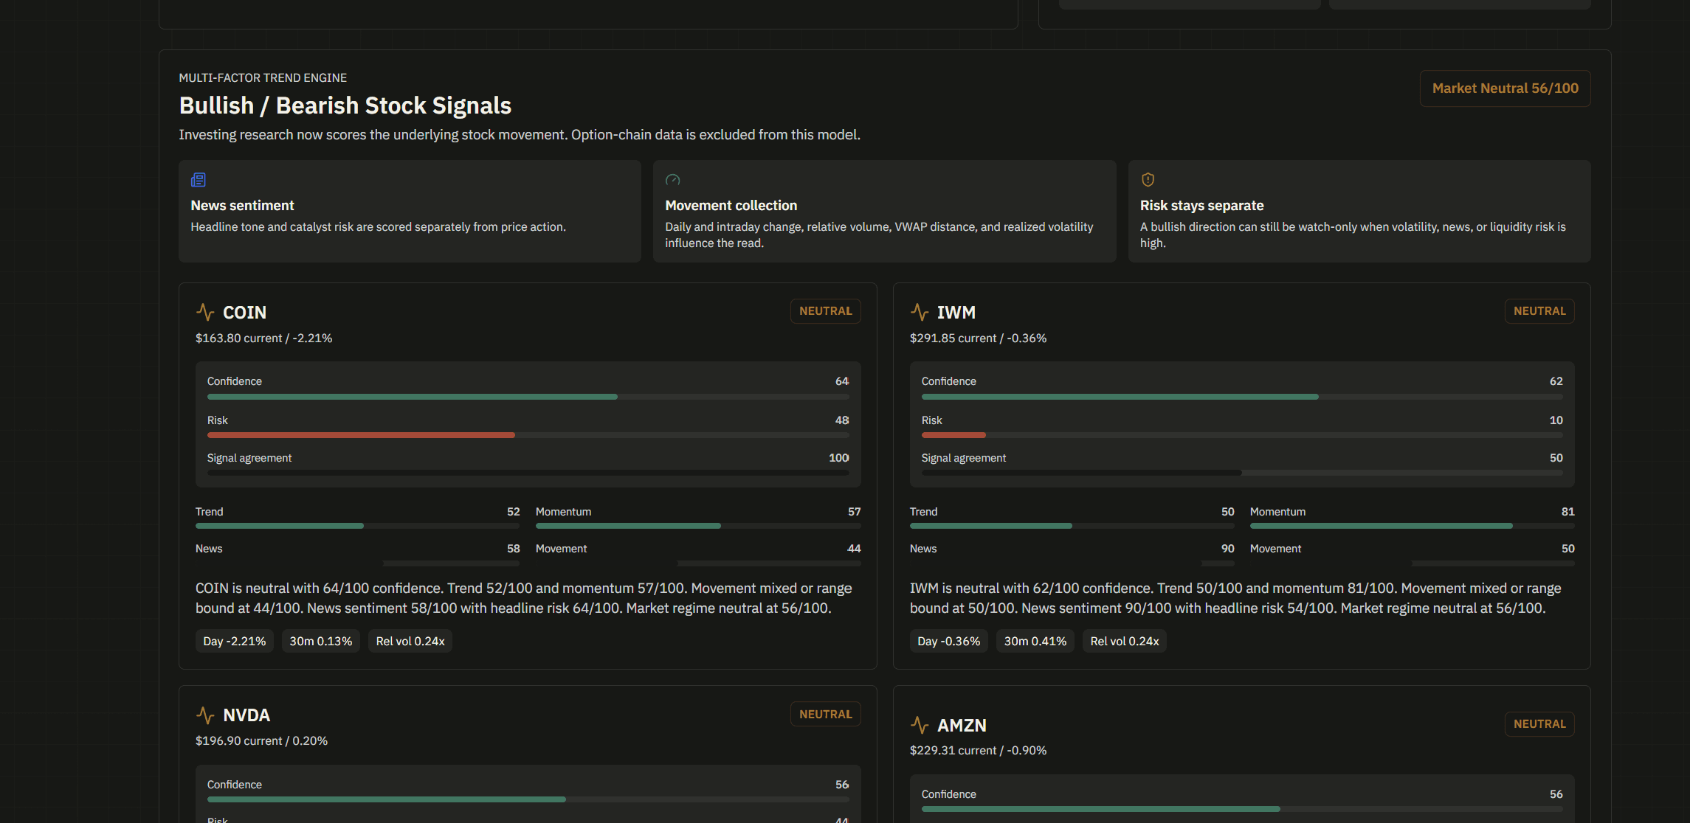Image resolution: width=1690 pixels, height=823 pixels.
Task: Click IWM Momentum value 81
Action: coord(1568,512)
